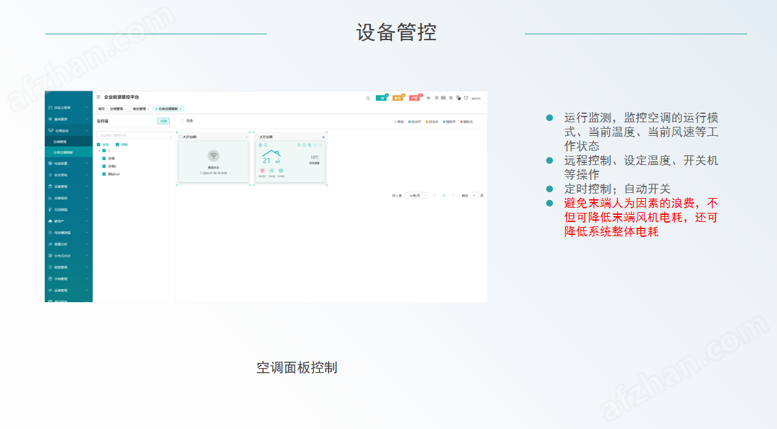The image size is (777, 429).
Task: Open the header search magnifier icon
Action: pos(368,98)
